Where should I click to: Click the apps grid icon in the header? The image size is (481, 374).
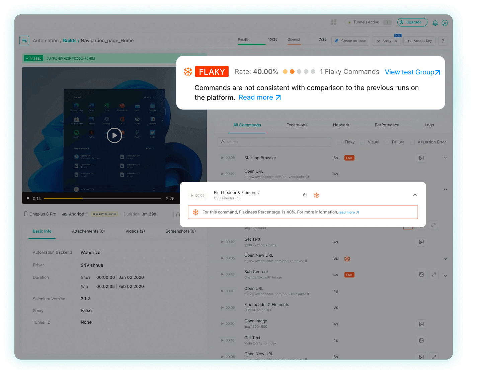tap(333, 22)
